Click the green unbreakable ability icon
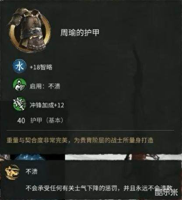182x200 pixels. pos(20,86)
